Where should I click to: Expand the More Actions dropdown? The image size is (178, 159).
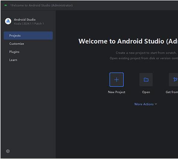[146, 104]
